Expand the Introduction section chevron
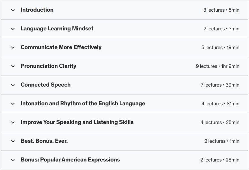249x170 pixels. click(13, 10)
